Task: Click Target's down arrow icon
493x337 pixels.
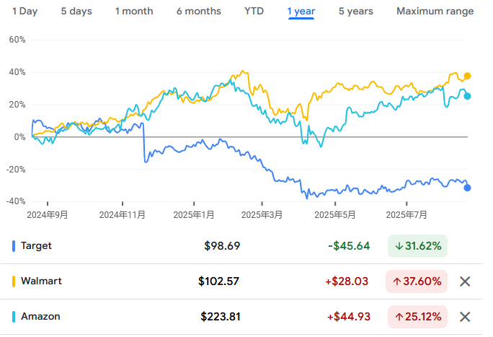Action: click(399, 246)
